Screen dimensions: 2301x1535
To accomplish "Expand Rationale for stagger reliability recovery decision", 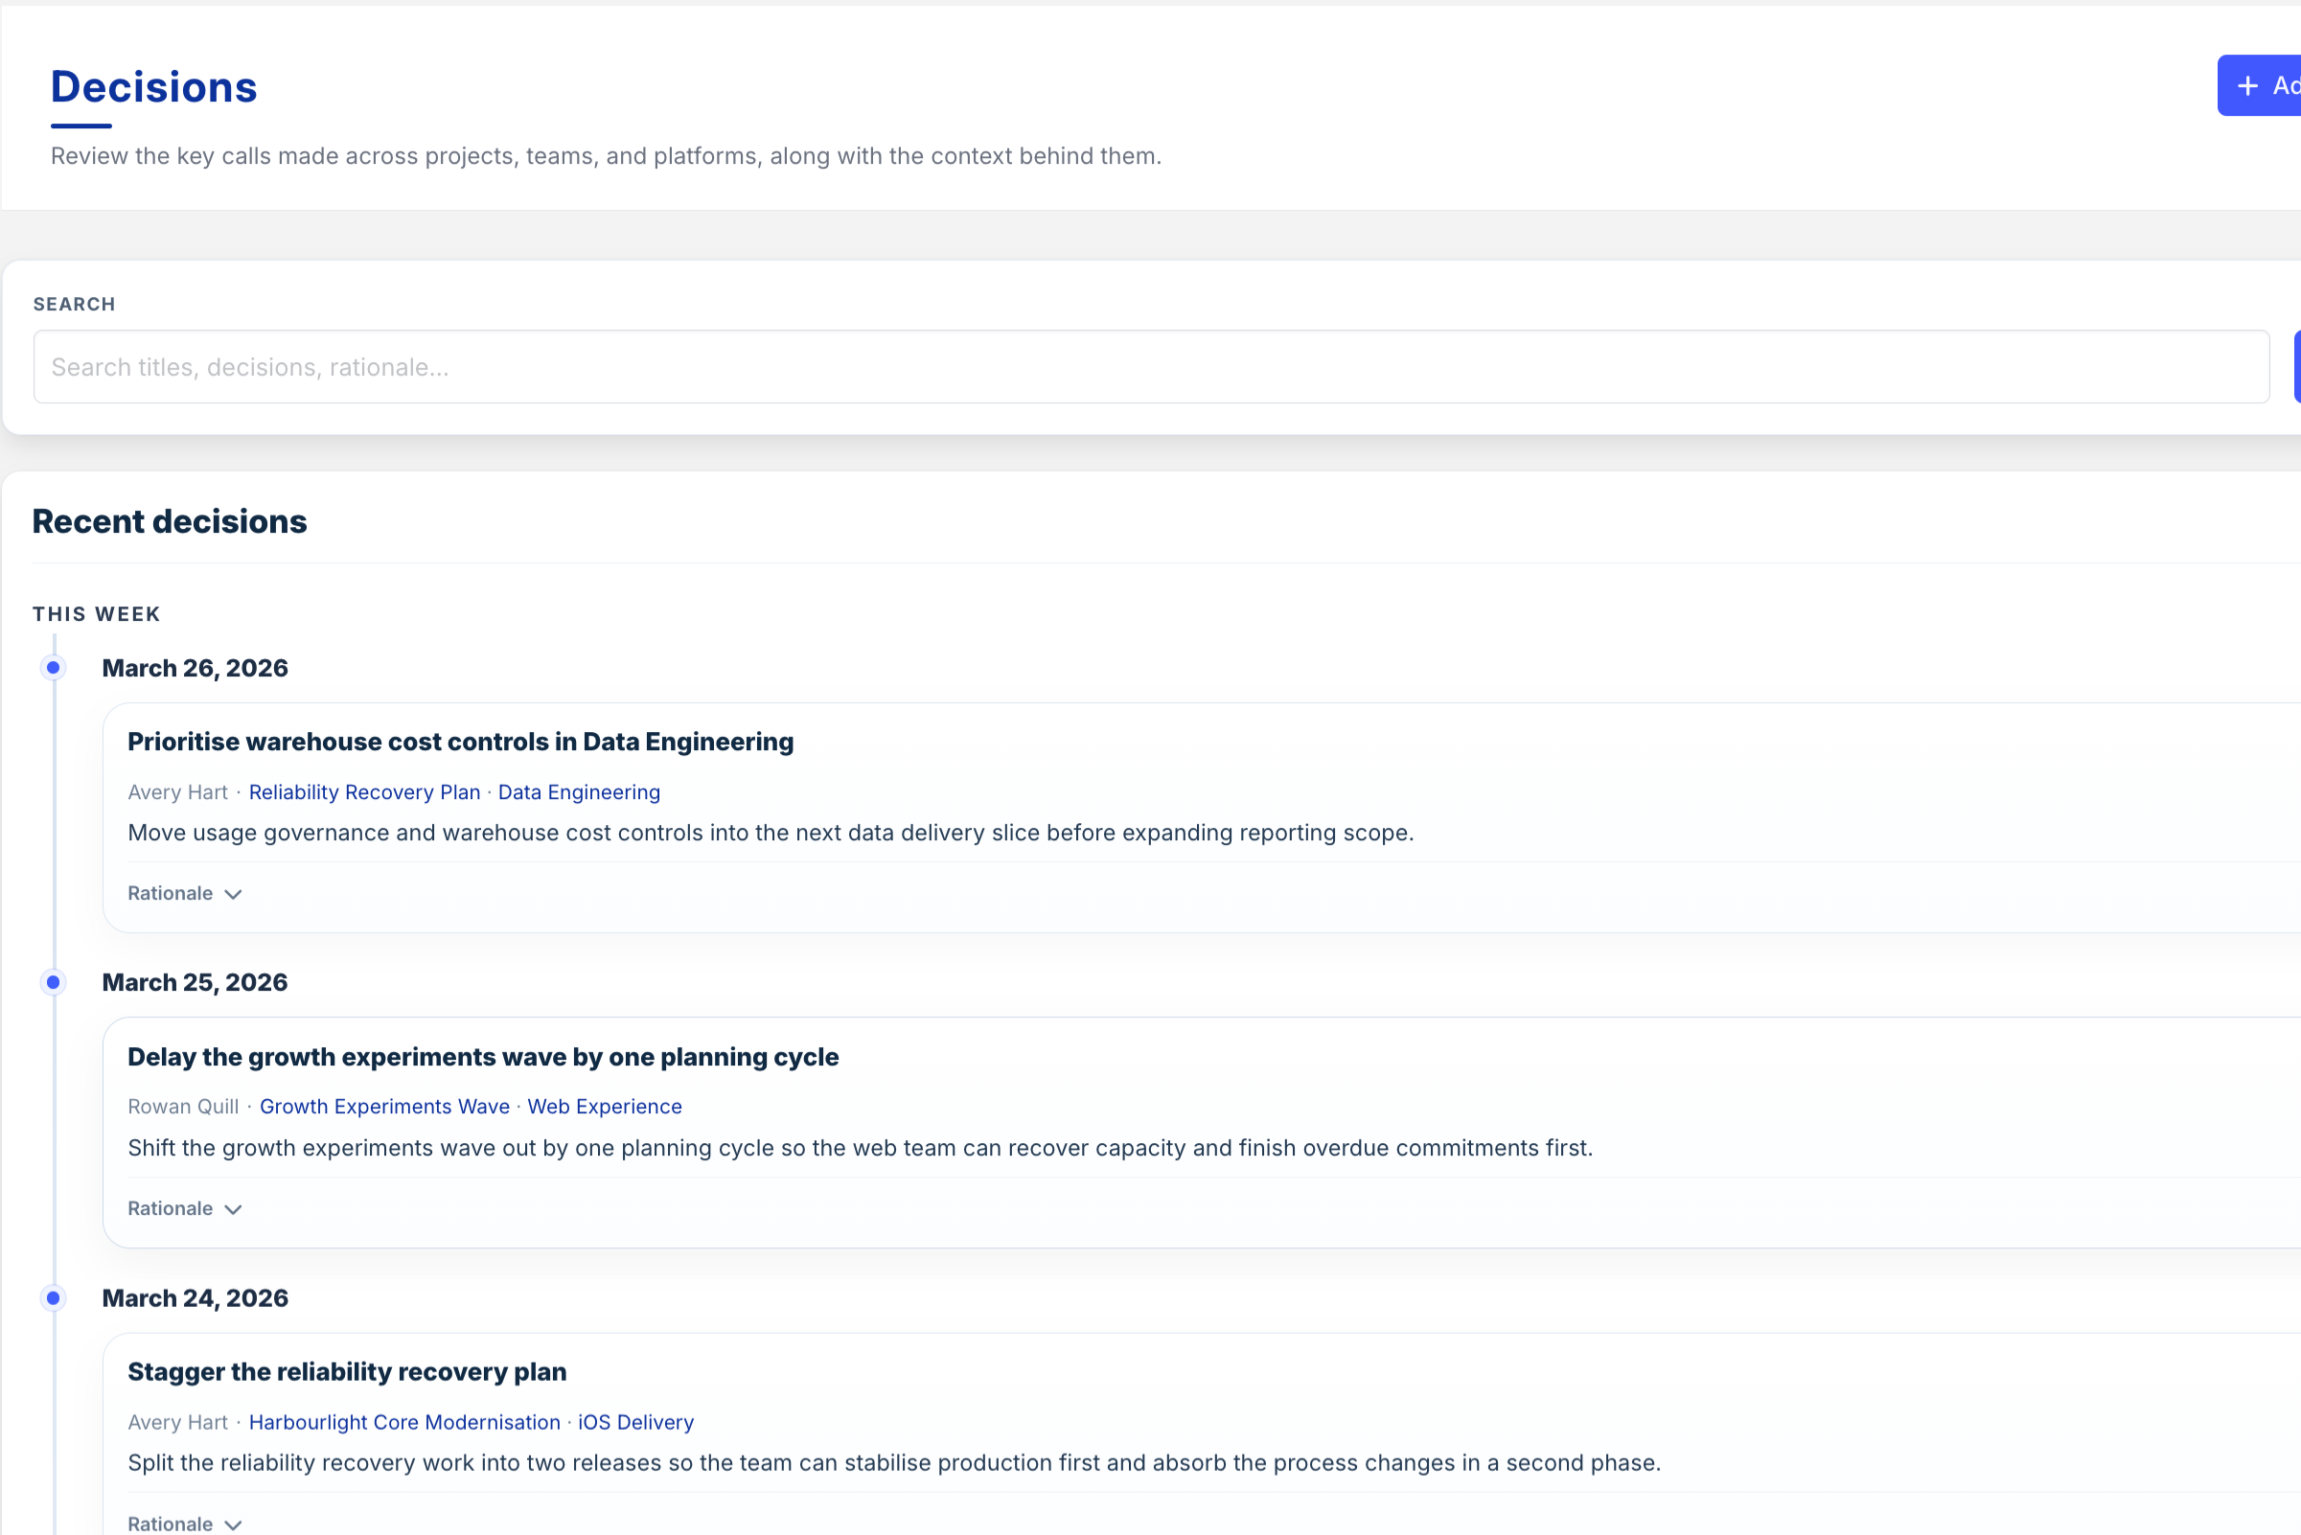I will [x=171, y=1524].
